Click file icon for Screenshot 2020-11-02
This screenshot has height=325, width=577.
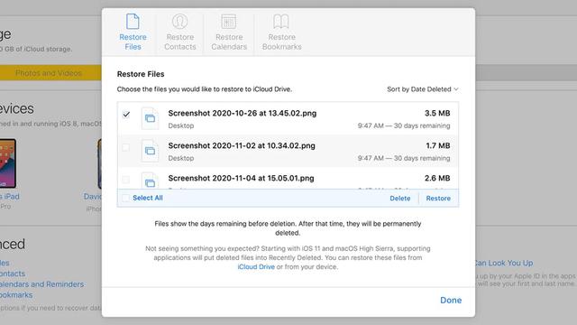point(150,151)
